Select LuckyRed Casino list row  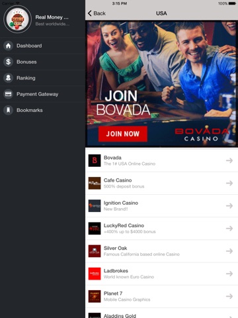(161, 229)
